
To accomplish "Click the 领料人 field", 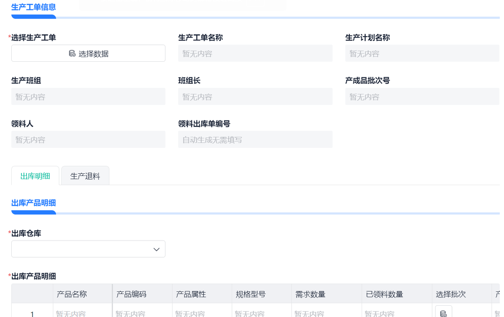I will (88, 140).
